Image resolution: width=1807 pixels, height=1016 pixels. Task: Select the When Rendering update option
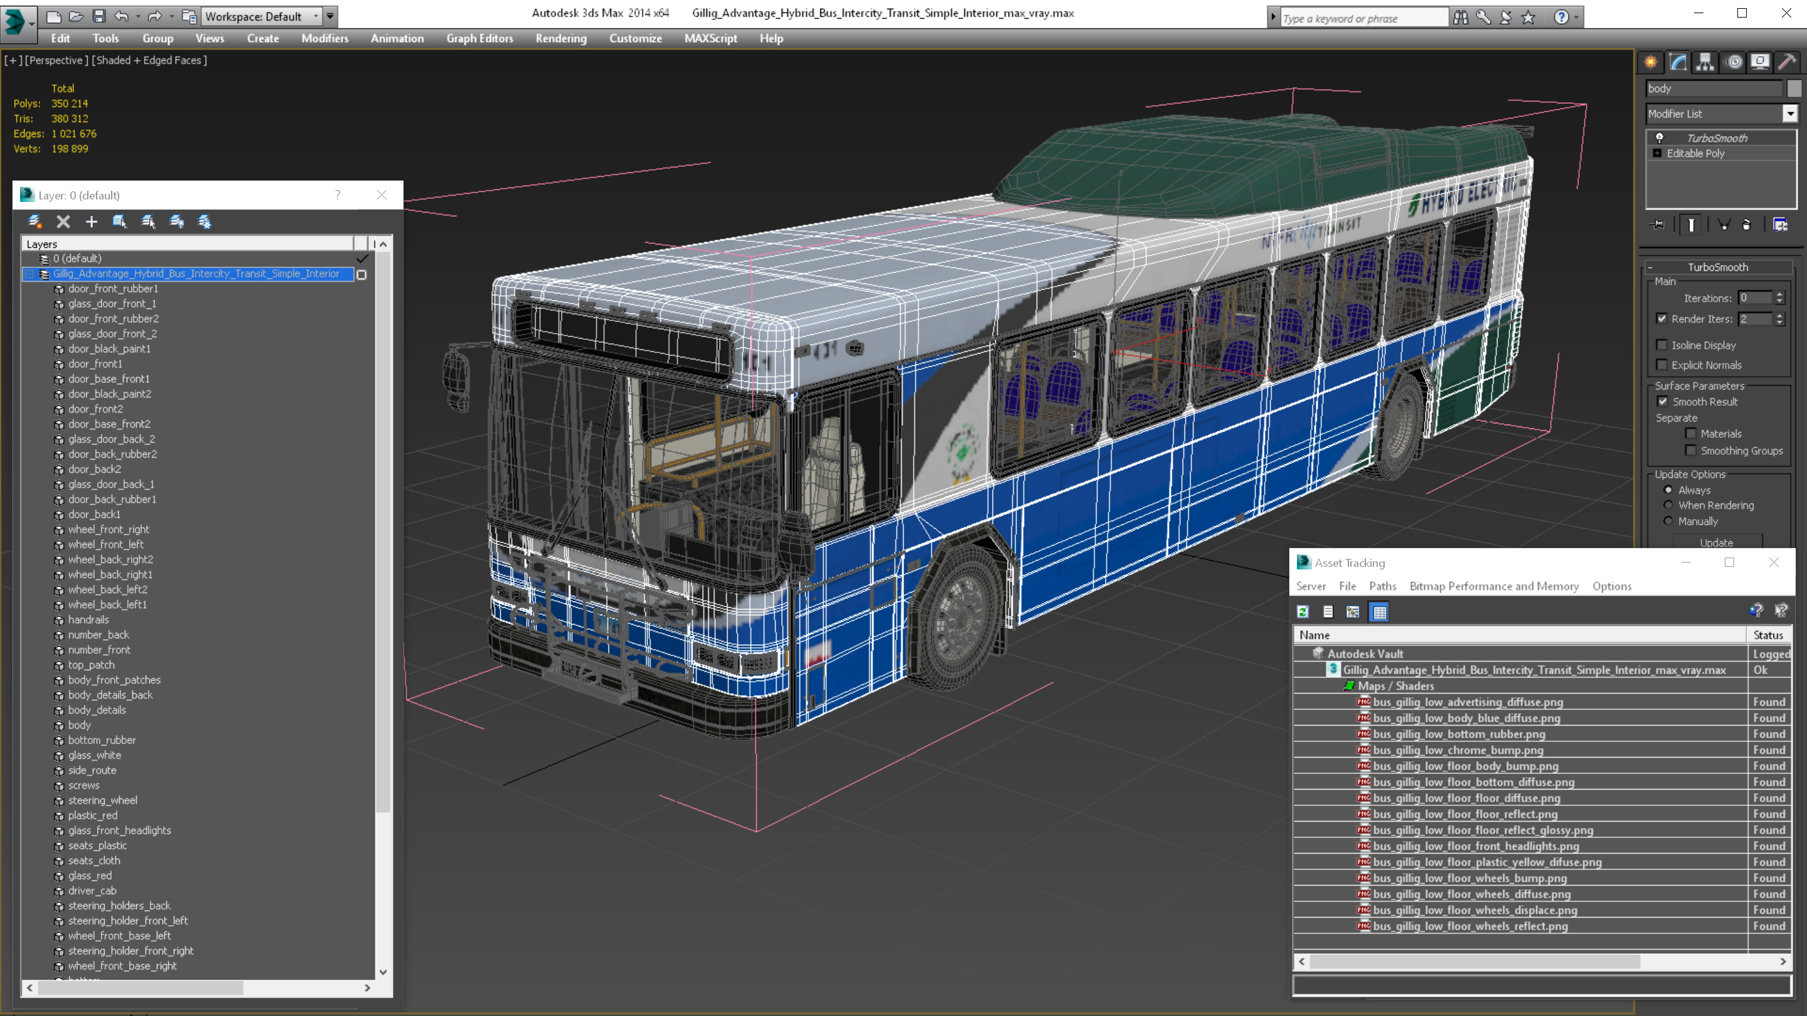coord(1669,505)
